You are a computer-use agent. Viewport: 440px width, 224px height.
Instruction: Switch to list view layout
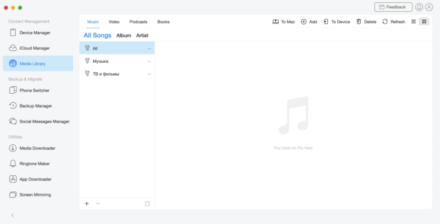pyautogui.click(x=414, y=22)
